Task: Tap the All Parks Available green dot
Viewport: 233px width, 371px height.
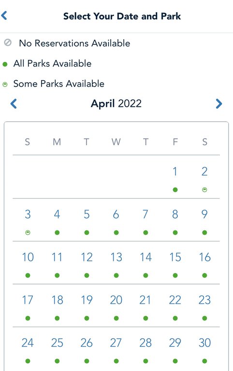Action: (5, 64)
